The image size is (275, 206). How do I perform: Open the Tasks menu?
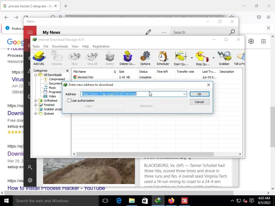pos(36,46)
